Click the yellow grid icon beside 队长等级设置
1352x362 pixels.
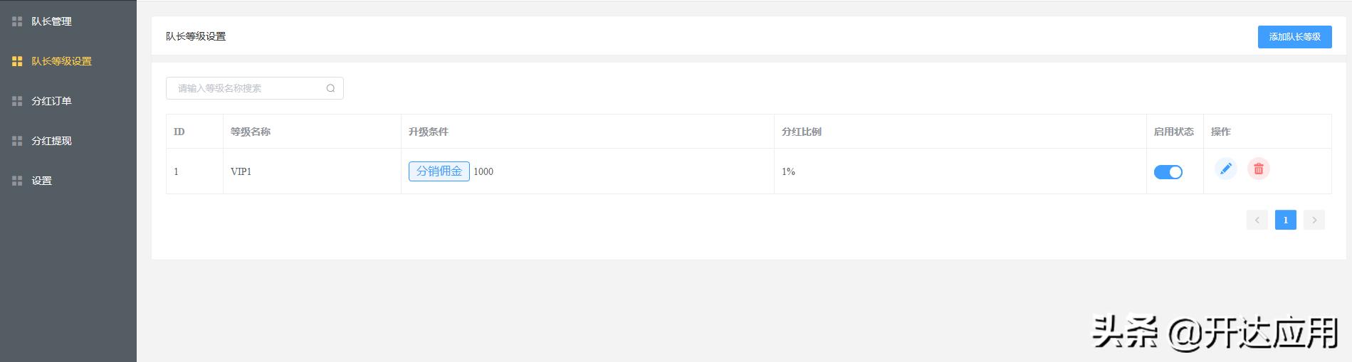(x=17, y=61)
